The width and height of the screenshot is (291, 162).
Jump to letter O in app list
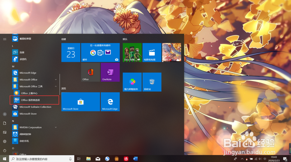click(x=13, y=148)
